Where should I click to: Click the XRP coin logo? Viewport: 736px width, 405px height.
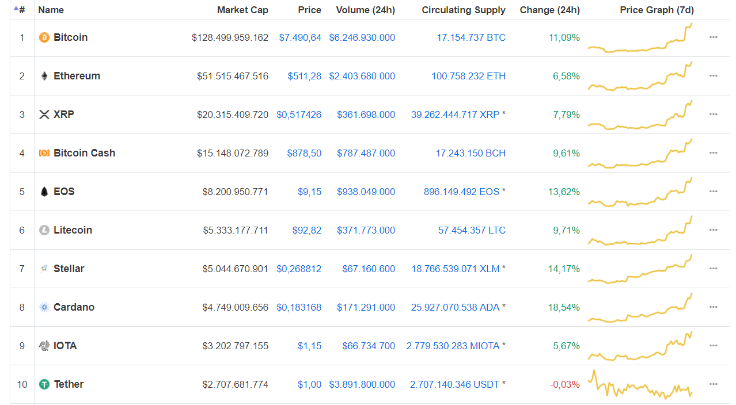click(x=44, y=114)
